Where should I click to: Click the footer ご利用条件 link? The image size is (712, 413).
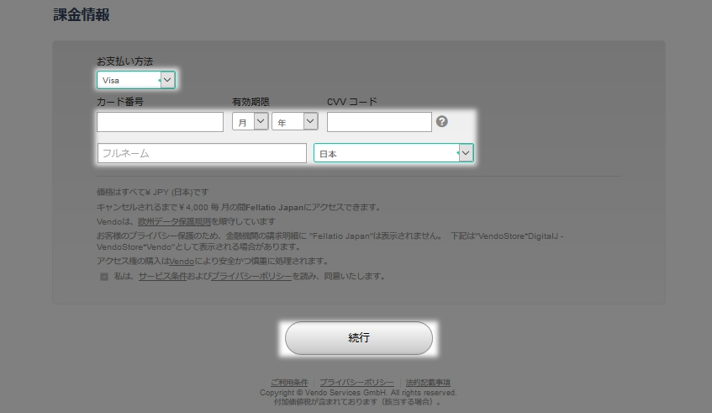point(288,383)
